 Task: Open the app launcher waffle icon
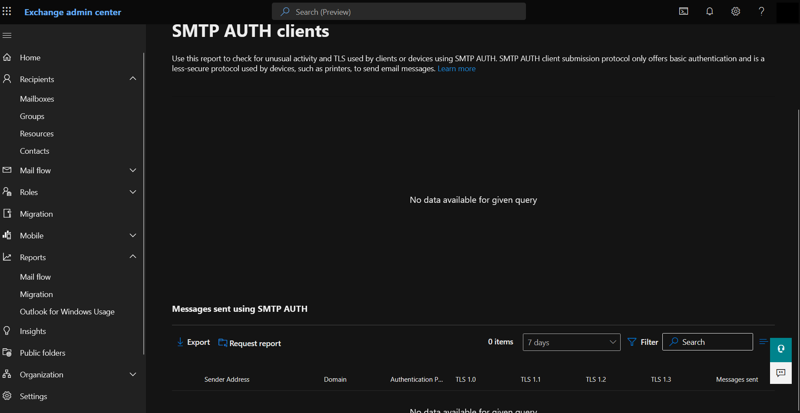(7, 11)
